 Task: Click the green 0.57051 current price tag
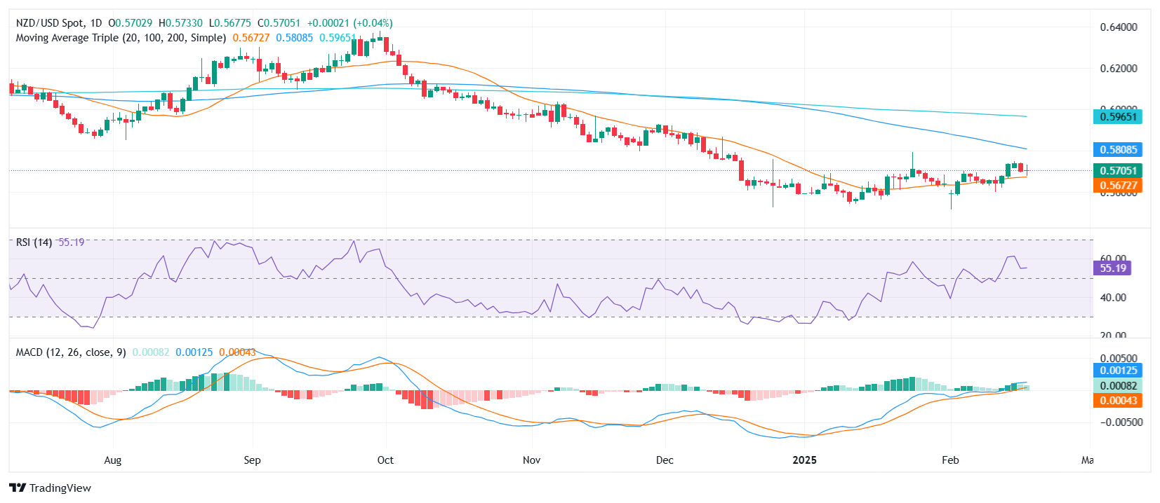tap(1118, 170)
